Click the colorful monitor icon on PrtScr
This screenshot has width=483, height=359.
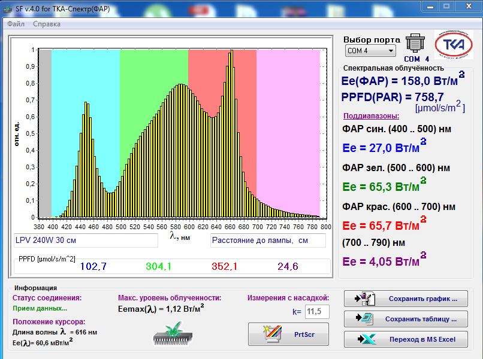click(272, 334)
